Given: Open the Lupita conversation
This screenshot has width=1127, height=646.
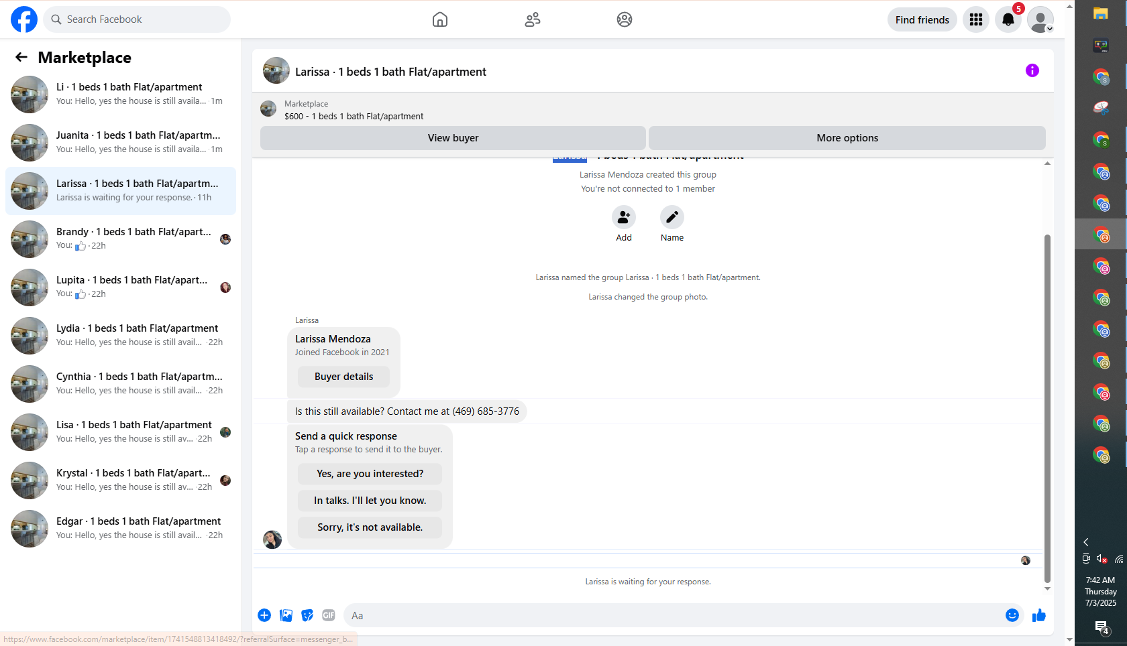Looking at the screenshot, I should coord(121,287).
